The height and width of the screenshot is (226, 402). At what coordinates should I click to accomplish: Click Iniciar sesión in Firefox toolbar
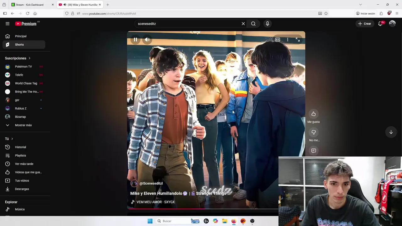[x=366, y=13]
